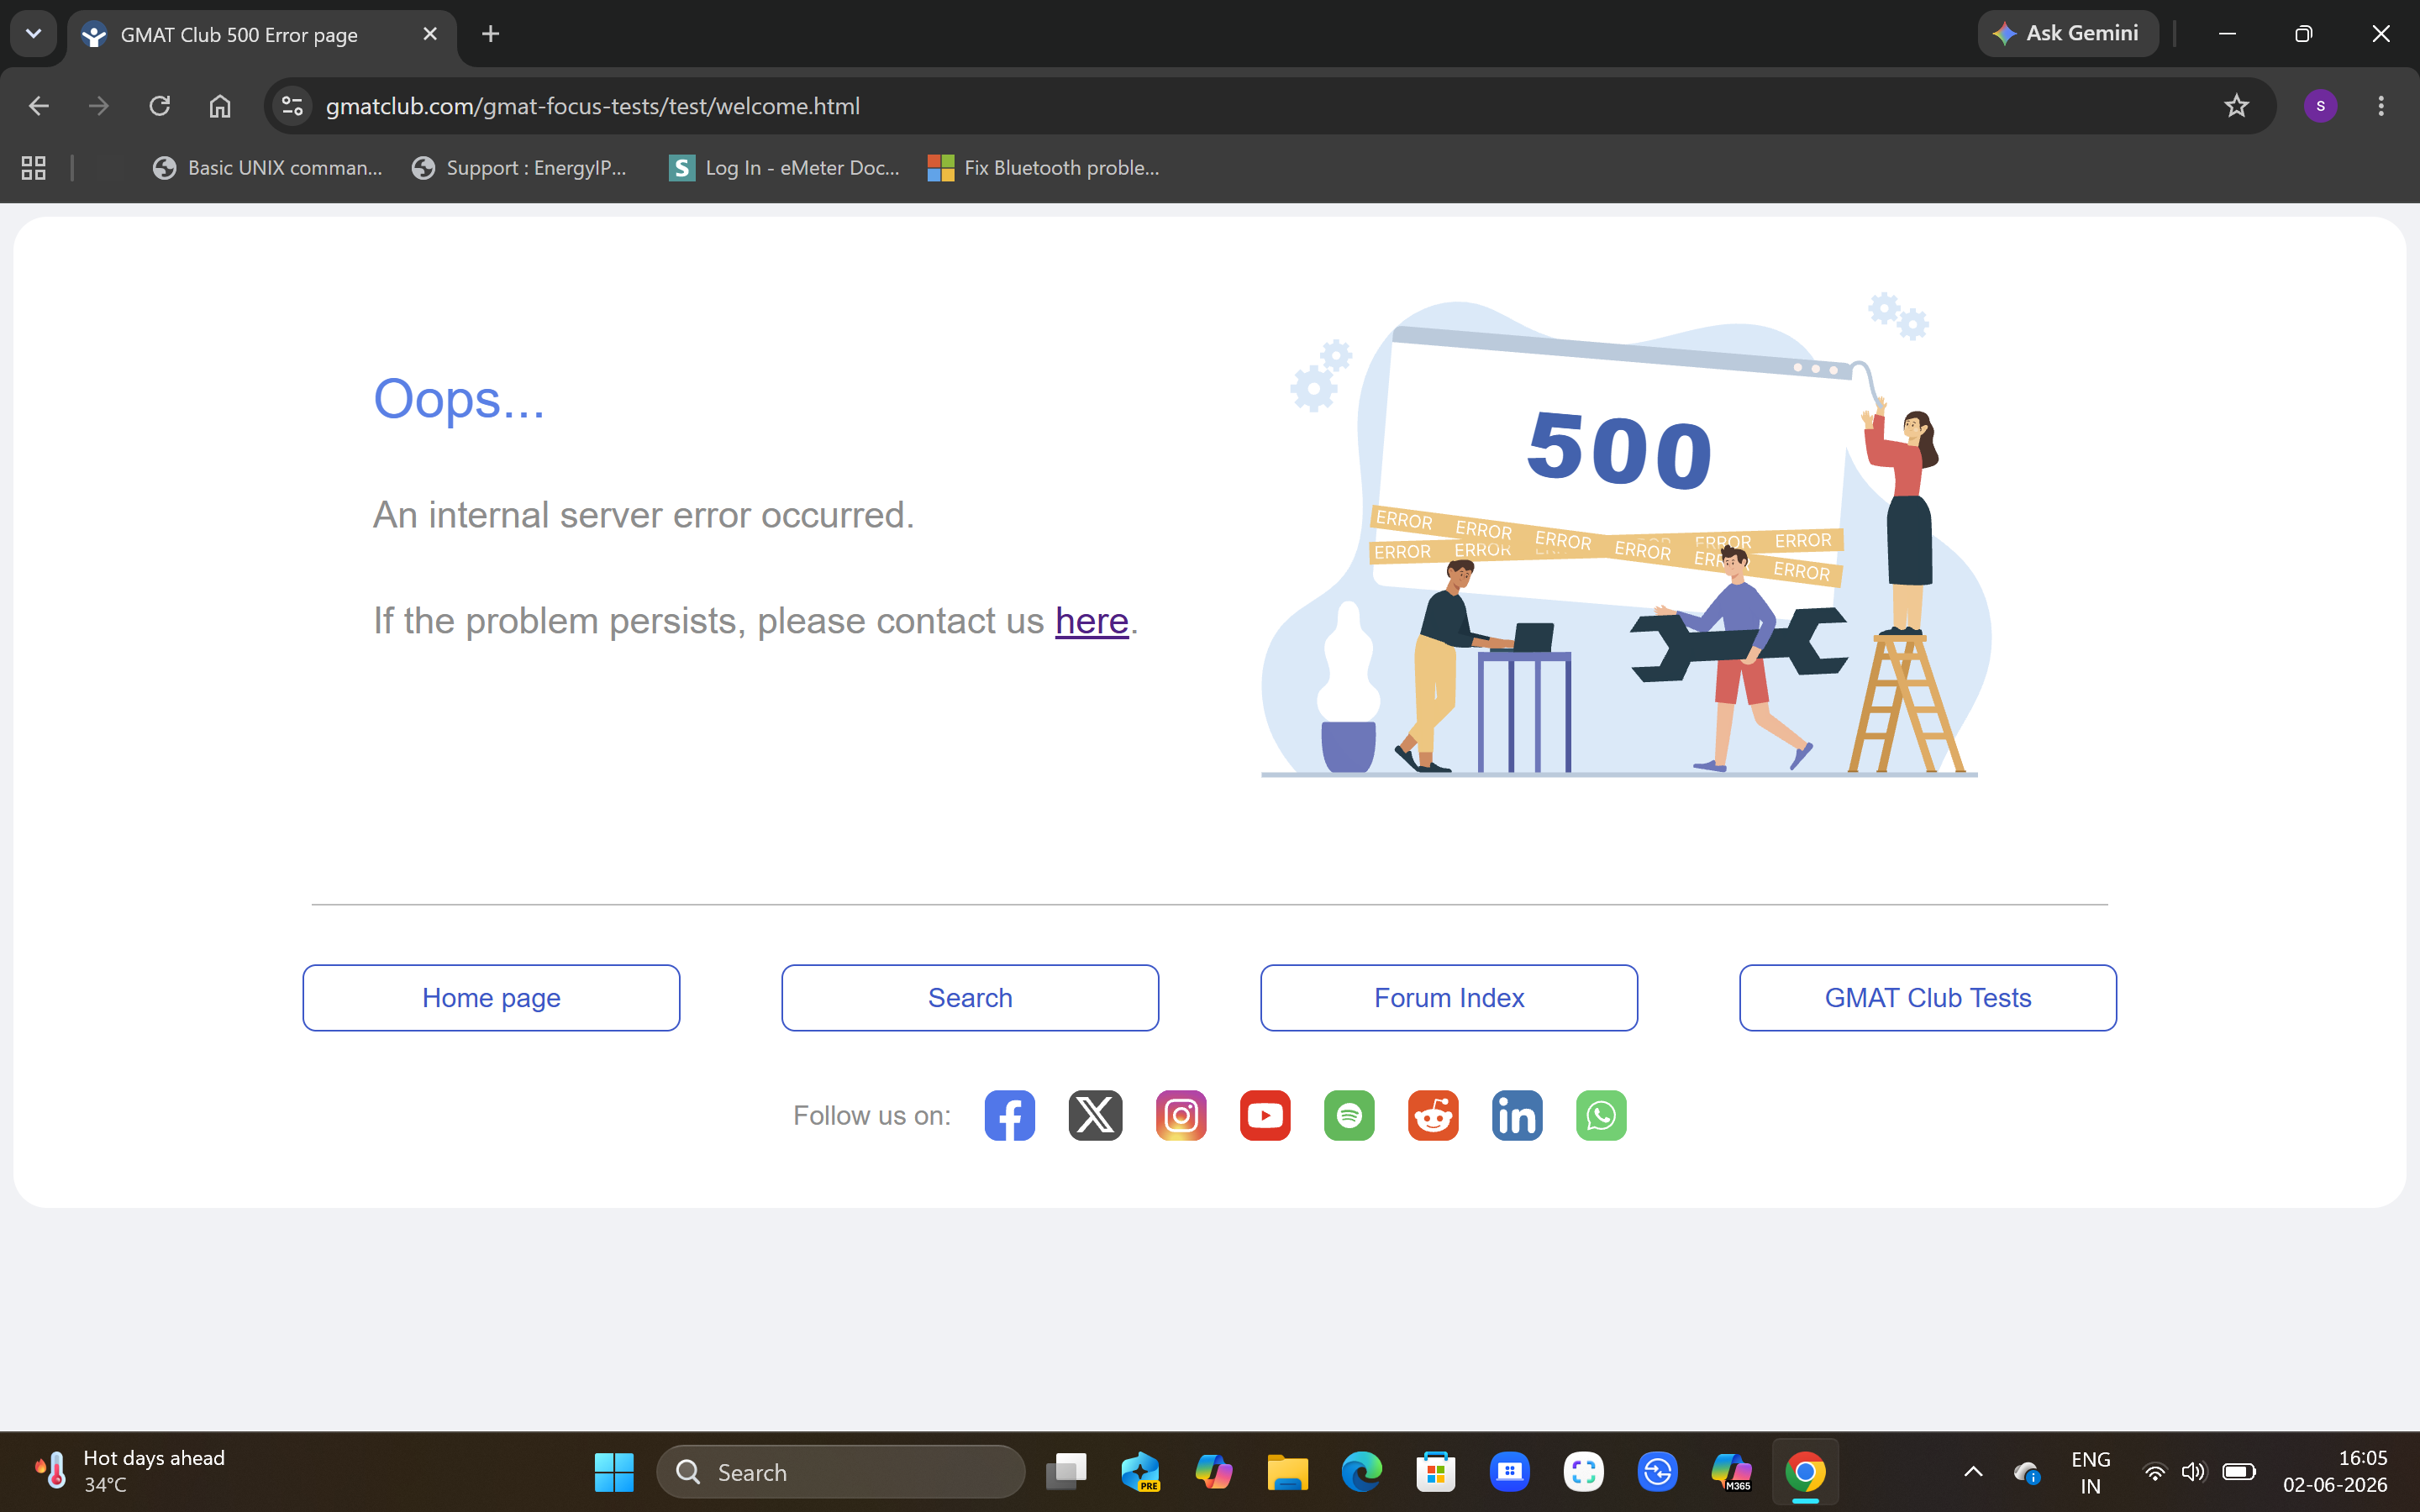Click the browser forward arrow
This screenshot has height=1512, width=2420.
point(98,106)
